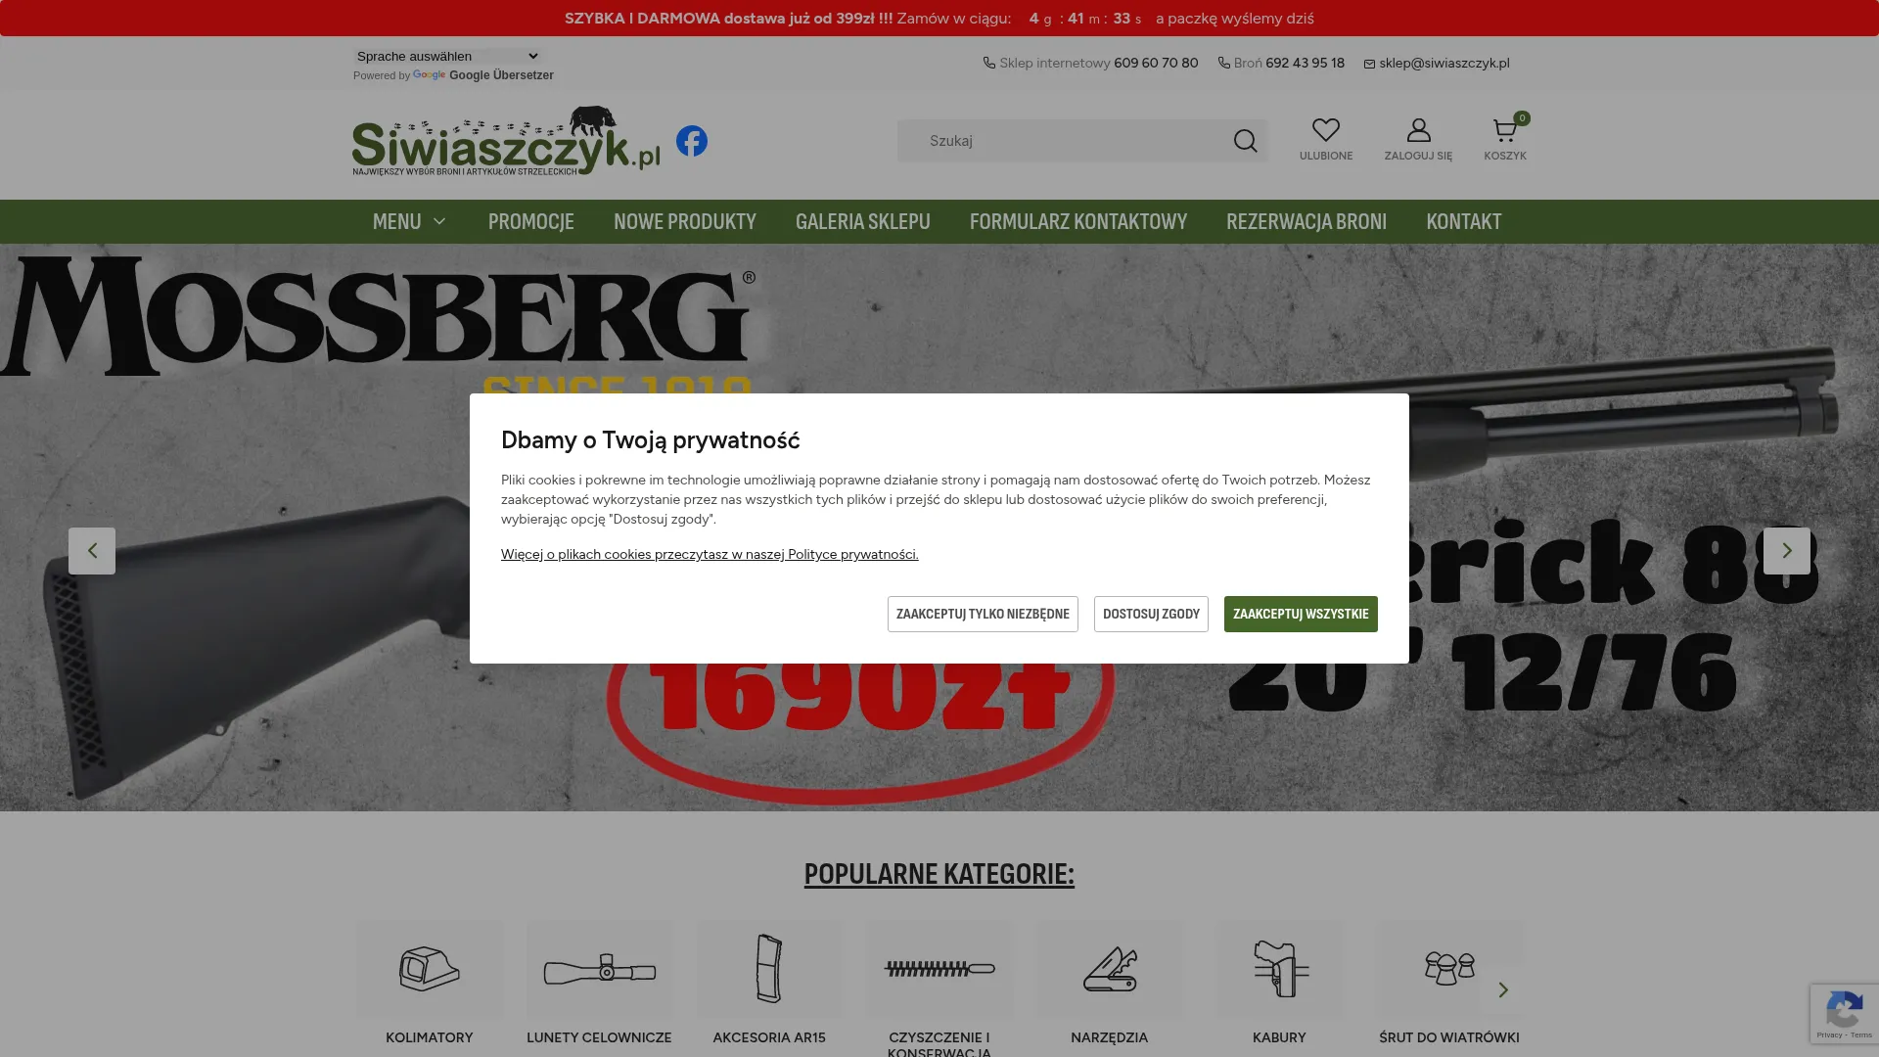
Task: Go to GALERIA SKLEPU section
Action: click(x=862, y=221)
